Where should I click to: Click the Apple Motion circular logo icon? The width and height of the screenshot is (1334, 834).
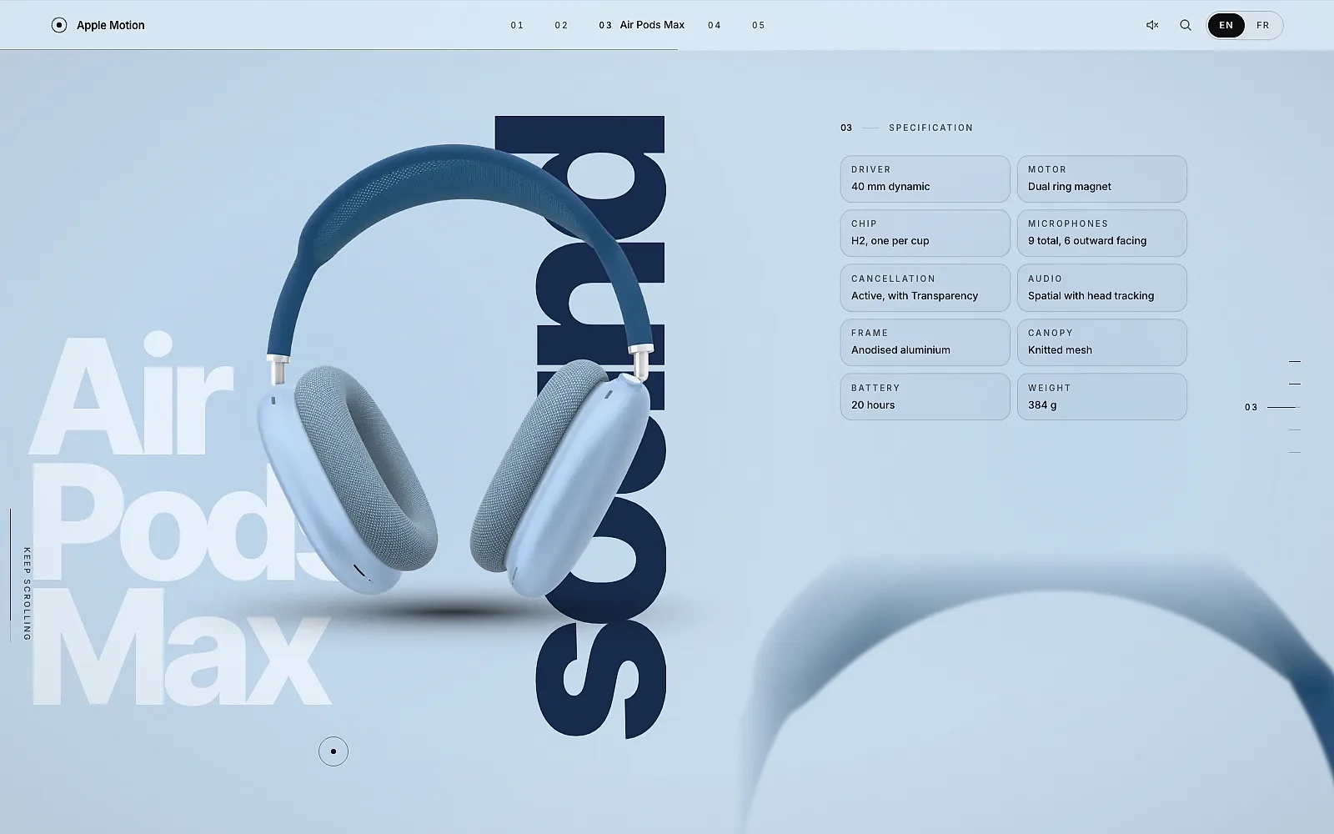59,25
